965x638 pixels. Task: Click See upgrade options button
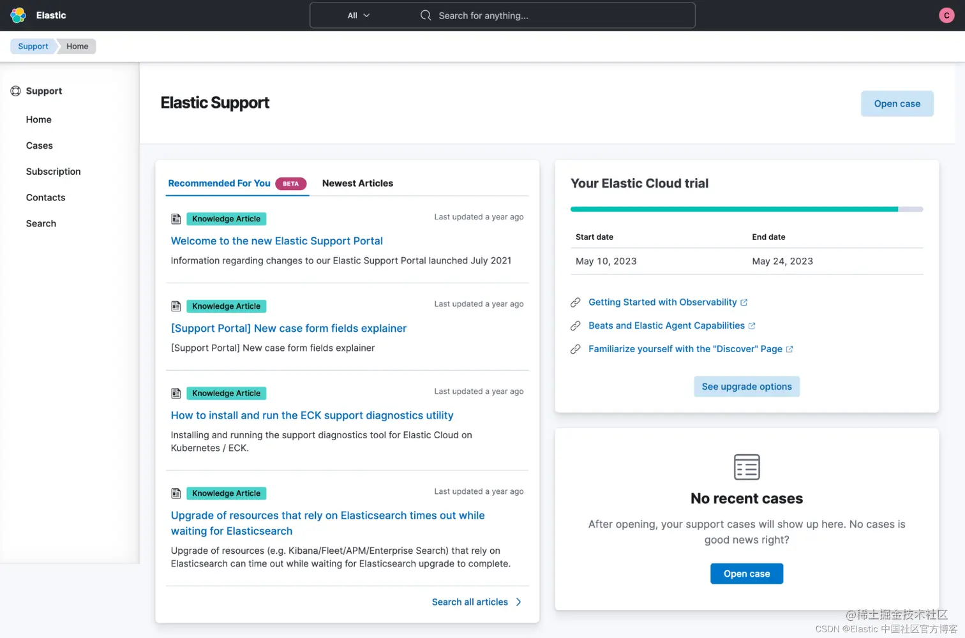[747, 387]
